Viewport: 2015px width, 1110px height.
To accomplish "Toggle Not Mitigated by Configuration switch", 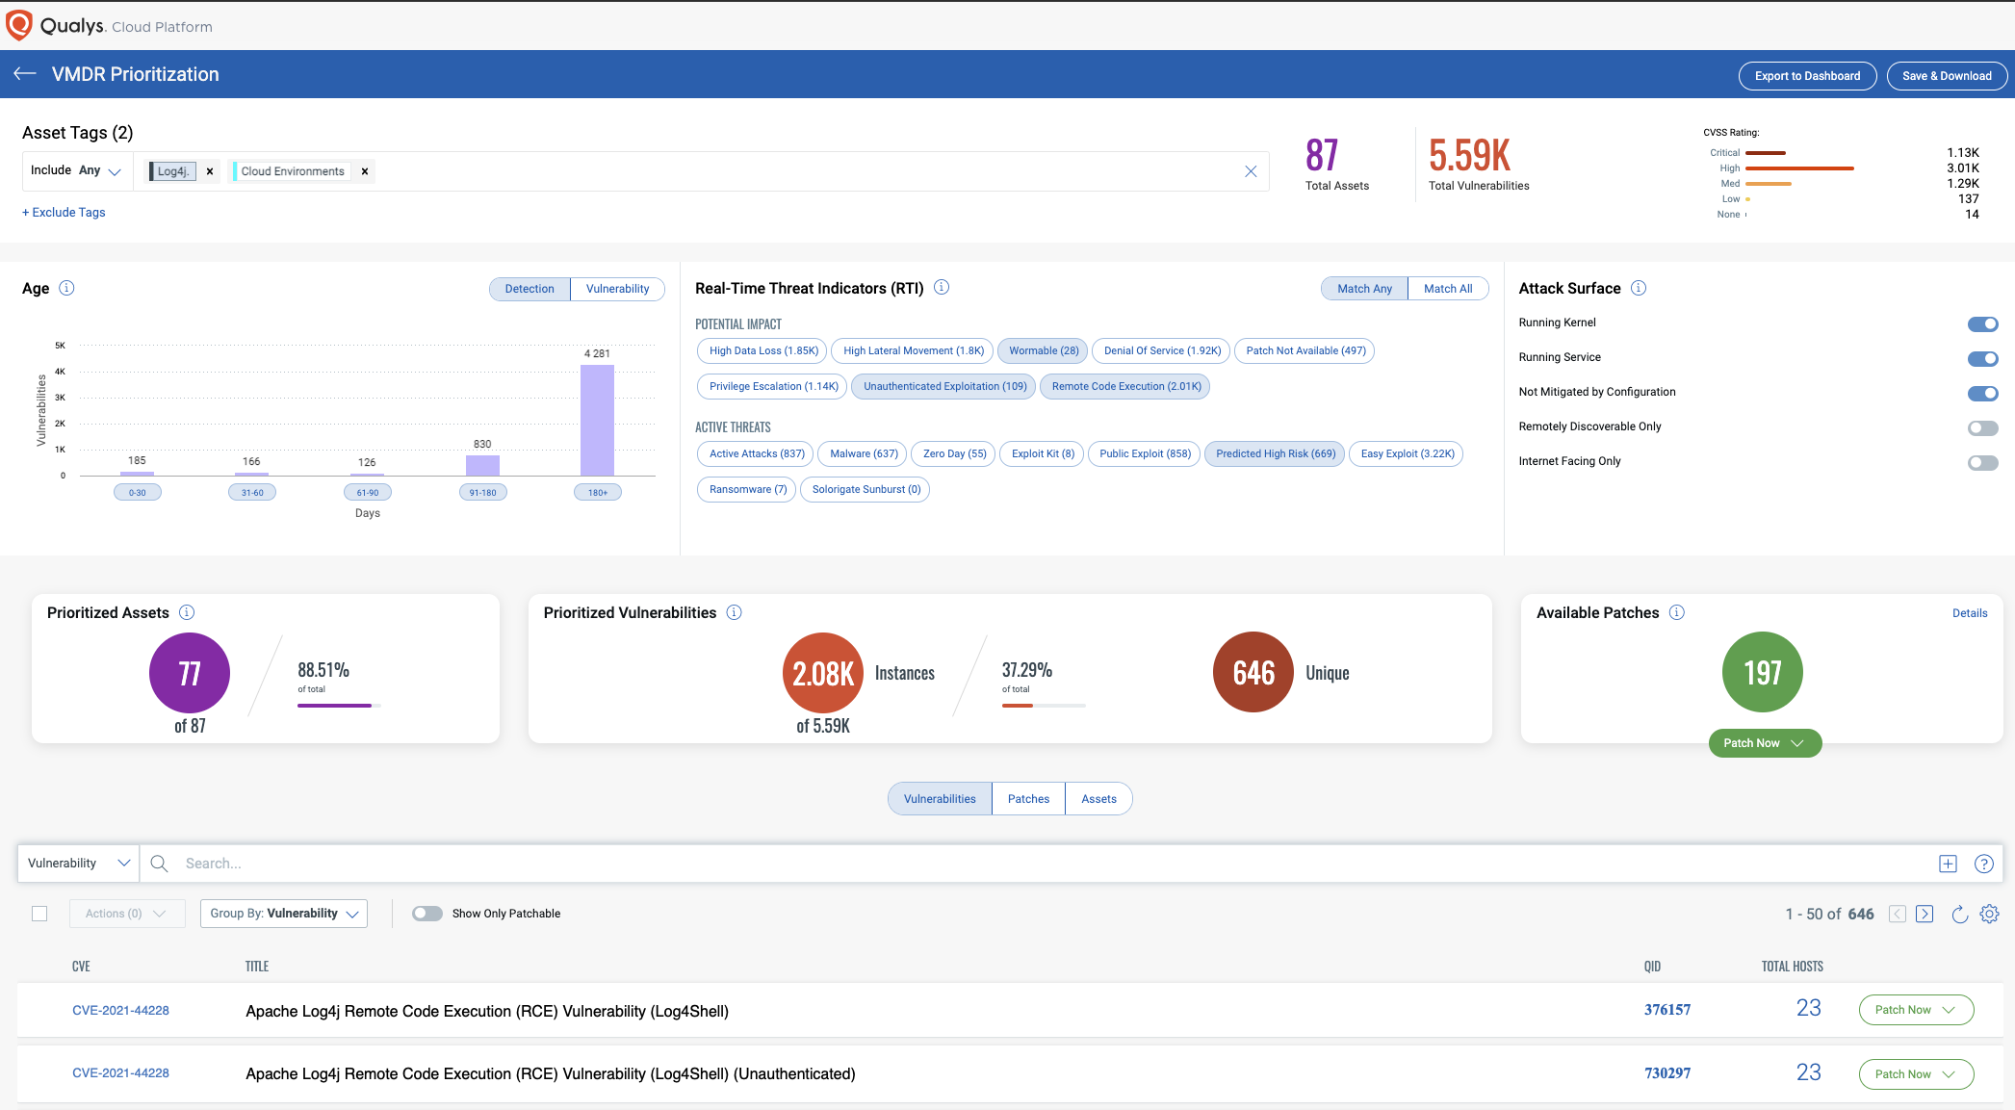I will [x=1983, y=393].
